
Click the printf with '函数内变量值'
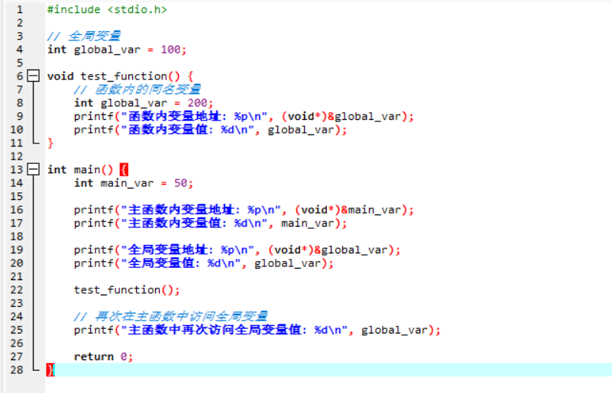210,130
